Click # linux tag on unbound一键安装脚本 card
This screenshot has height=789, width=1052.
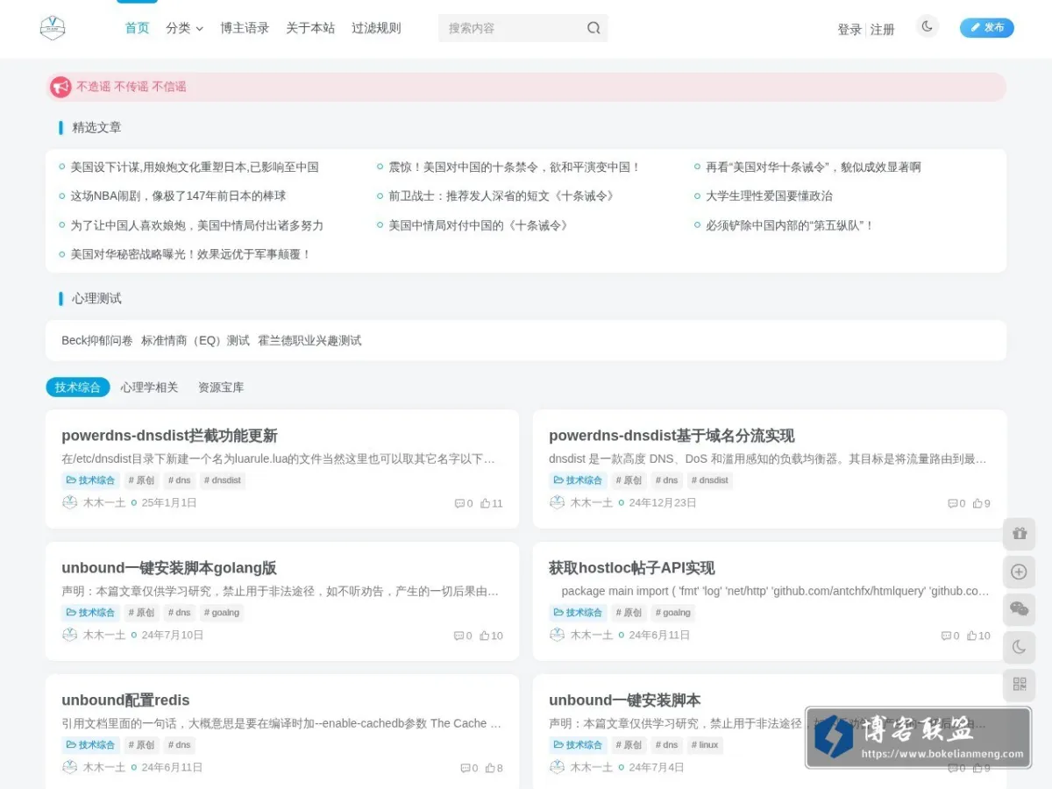coord(705,745)
